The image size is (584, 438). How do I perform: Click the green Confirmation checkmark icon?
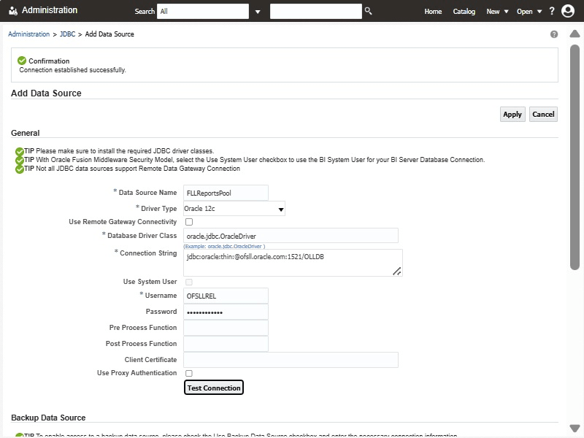click(x=22, y=61)
